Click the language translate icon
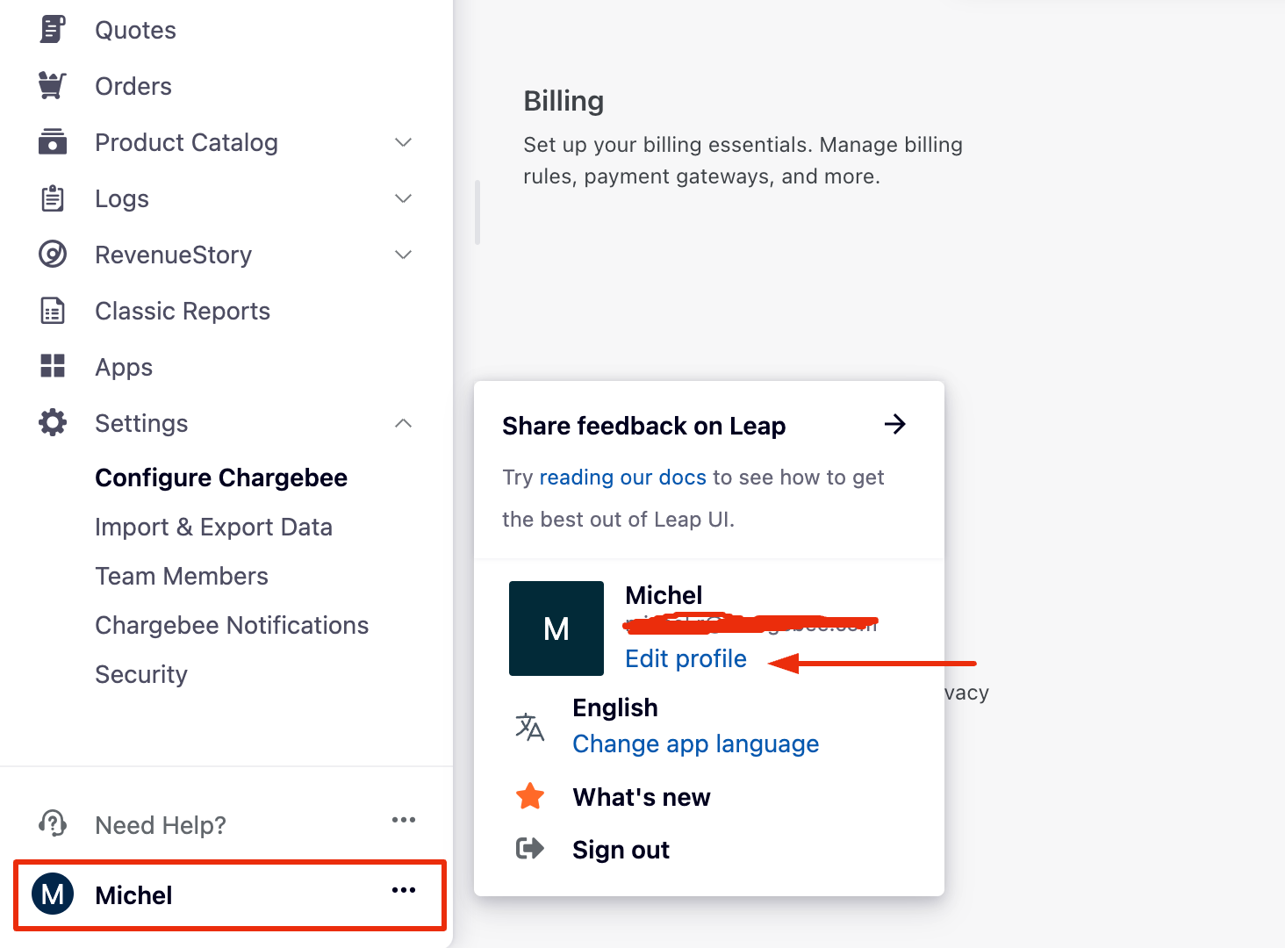This screenshot has width=1285, height=948. point(529,727)
